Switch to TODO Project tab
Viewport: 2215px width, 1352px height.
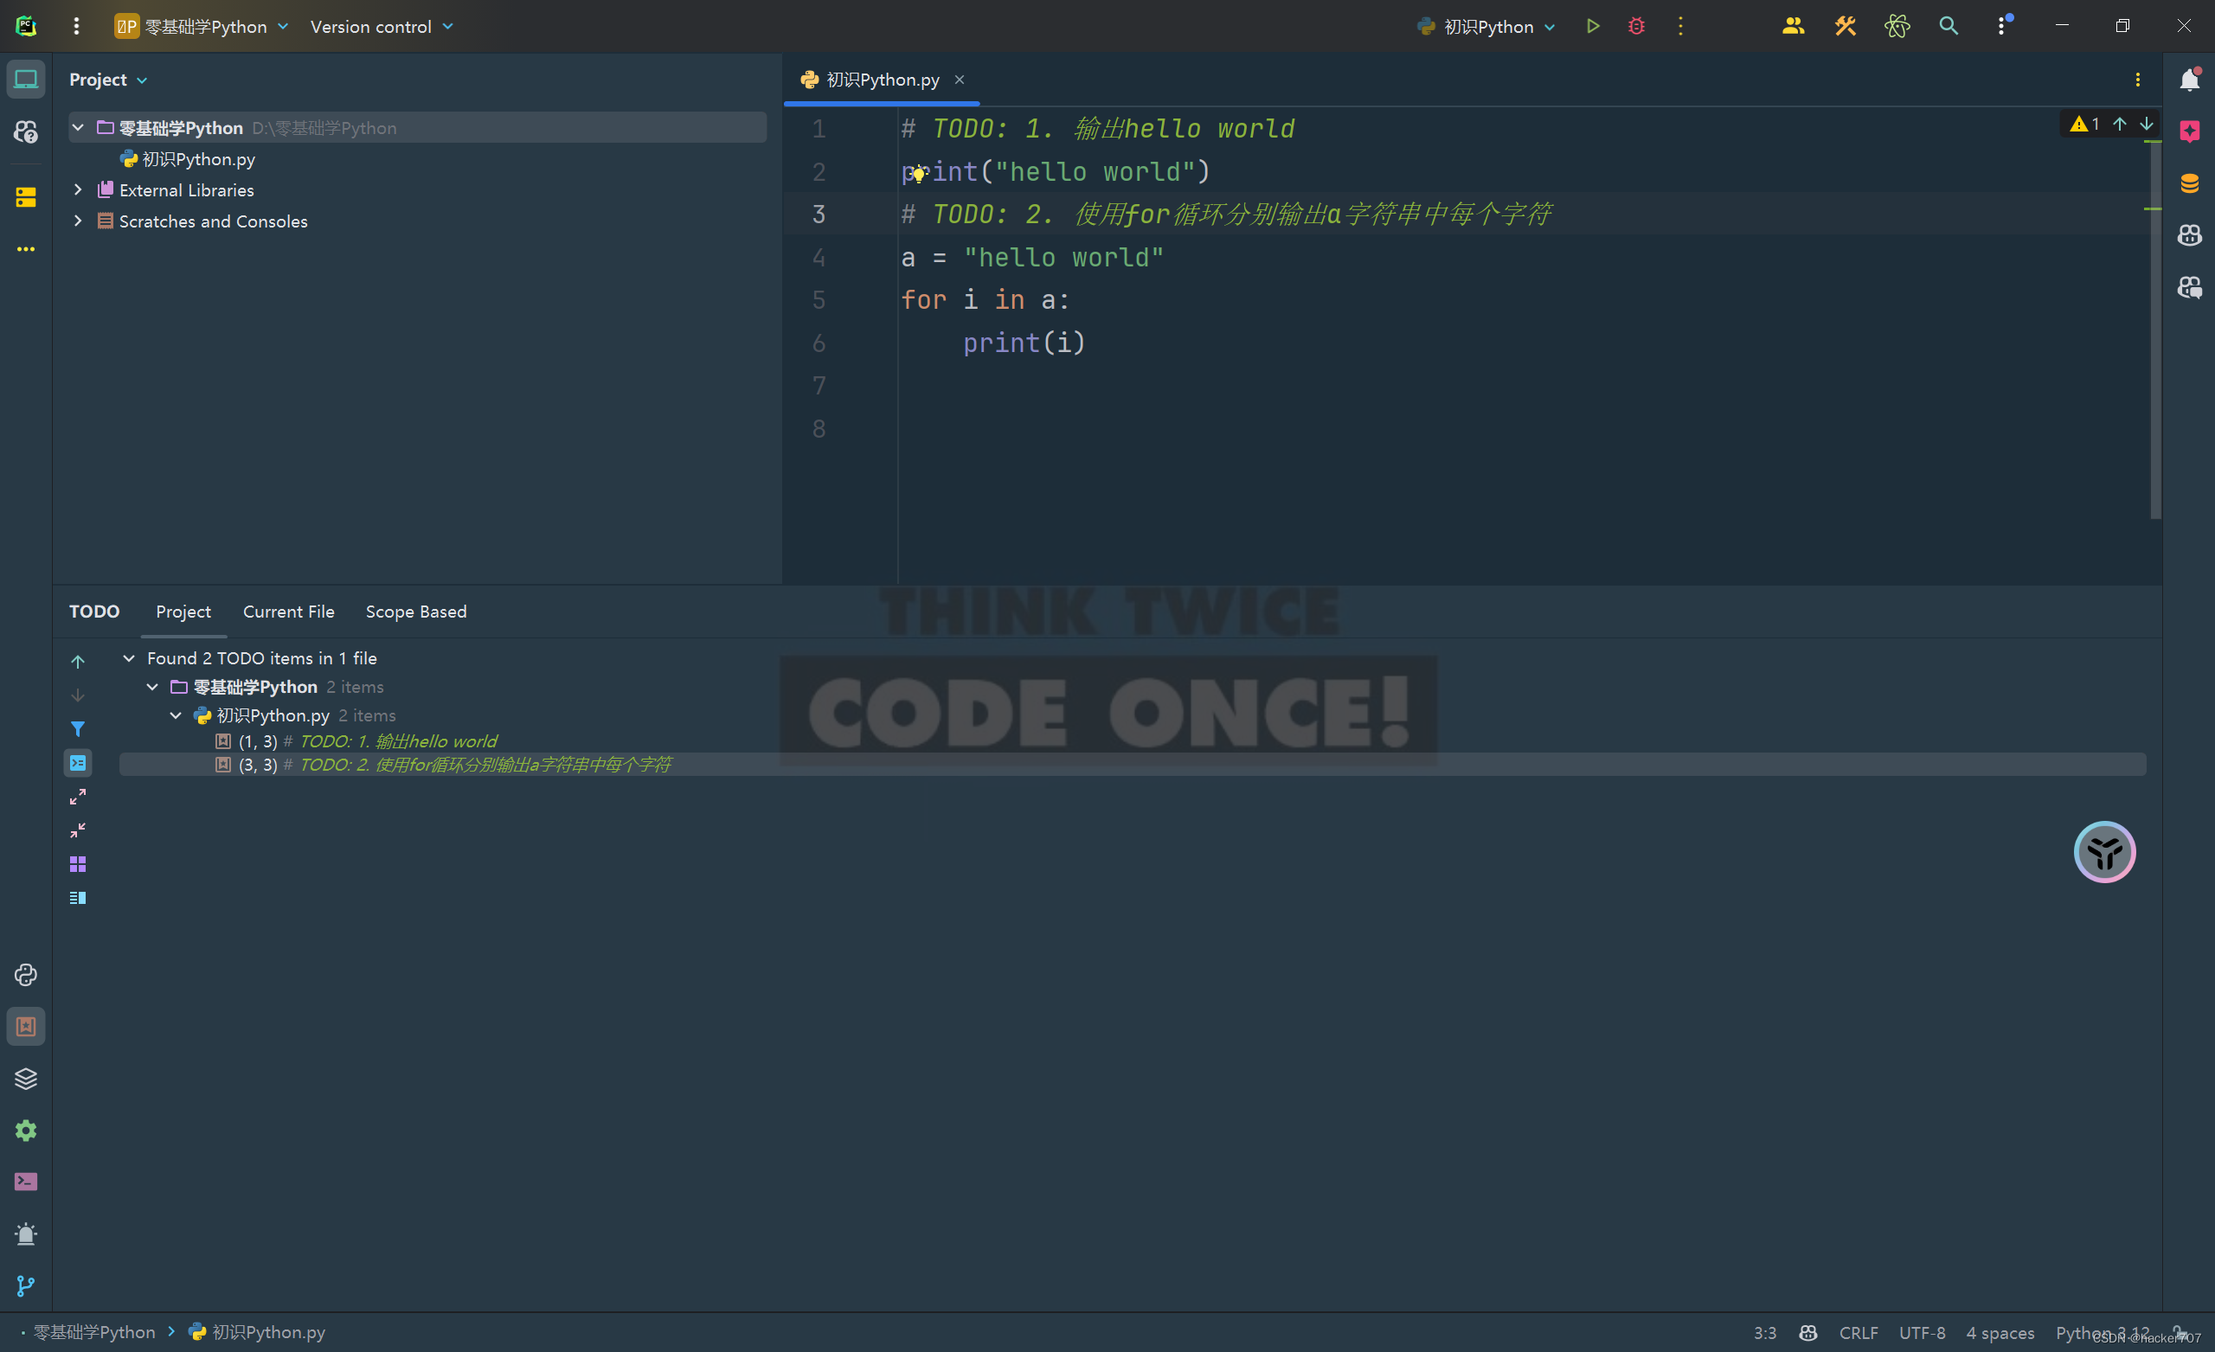pos(183,612)
